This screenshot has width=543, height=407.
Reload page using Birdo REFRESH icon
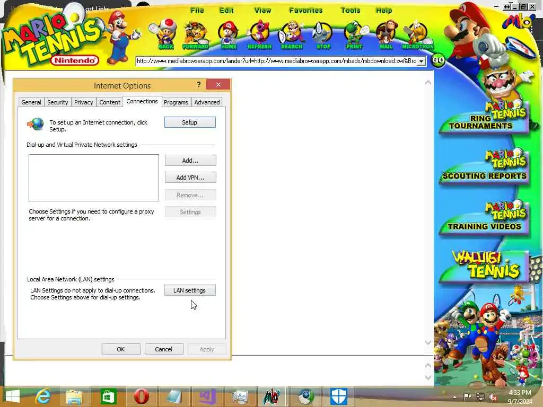point(260,34)
